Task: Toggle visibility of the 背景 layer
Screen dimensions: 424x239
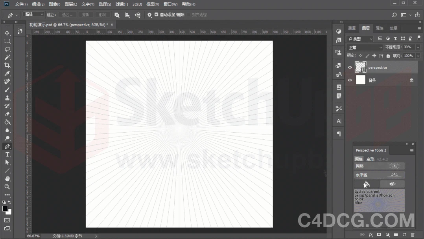Action: click(350, 80)
